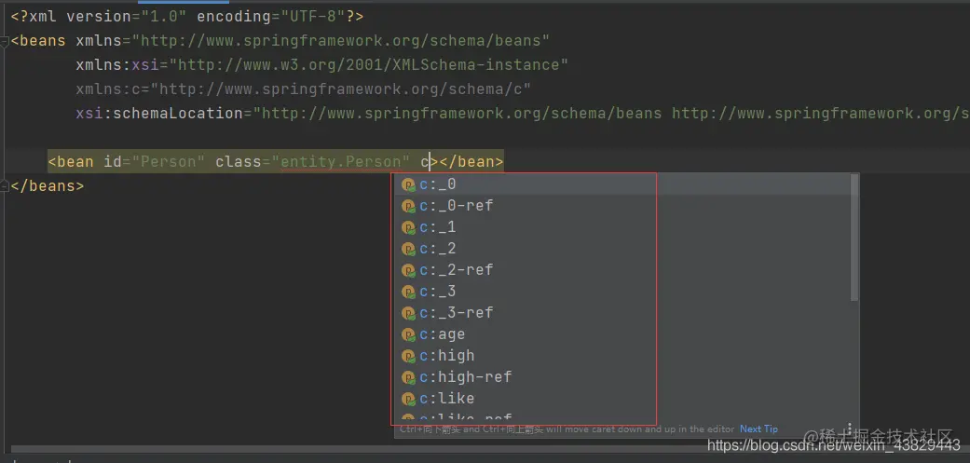Click the property icon beside c:_1
The width and height of the screenshot is (970, 463).
[x=408, y=227]
